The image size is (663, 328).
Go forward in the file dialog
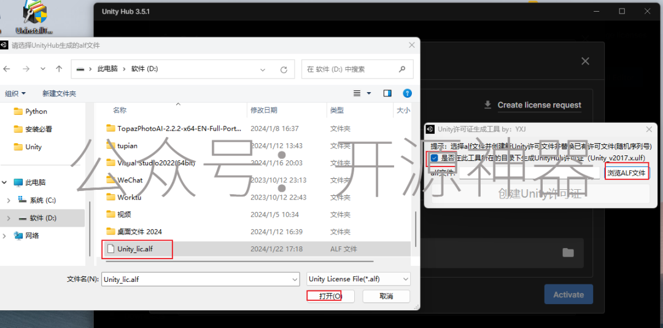coord(26,69)
